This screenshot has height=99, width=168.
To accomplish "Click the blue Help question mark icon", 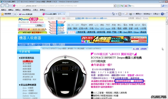I will pos(162,14).
